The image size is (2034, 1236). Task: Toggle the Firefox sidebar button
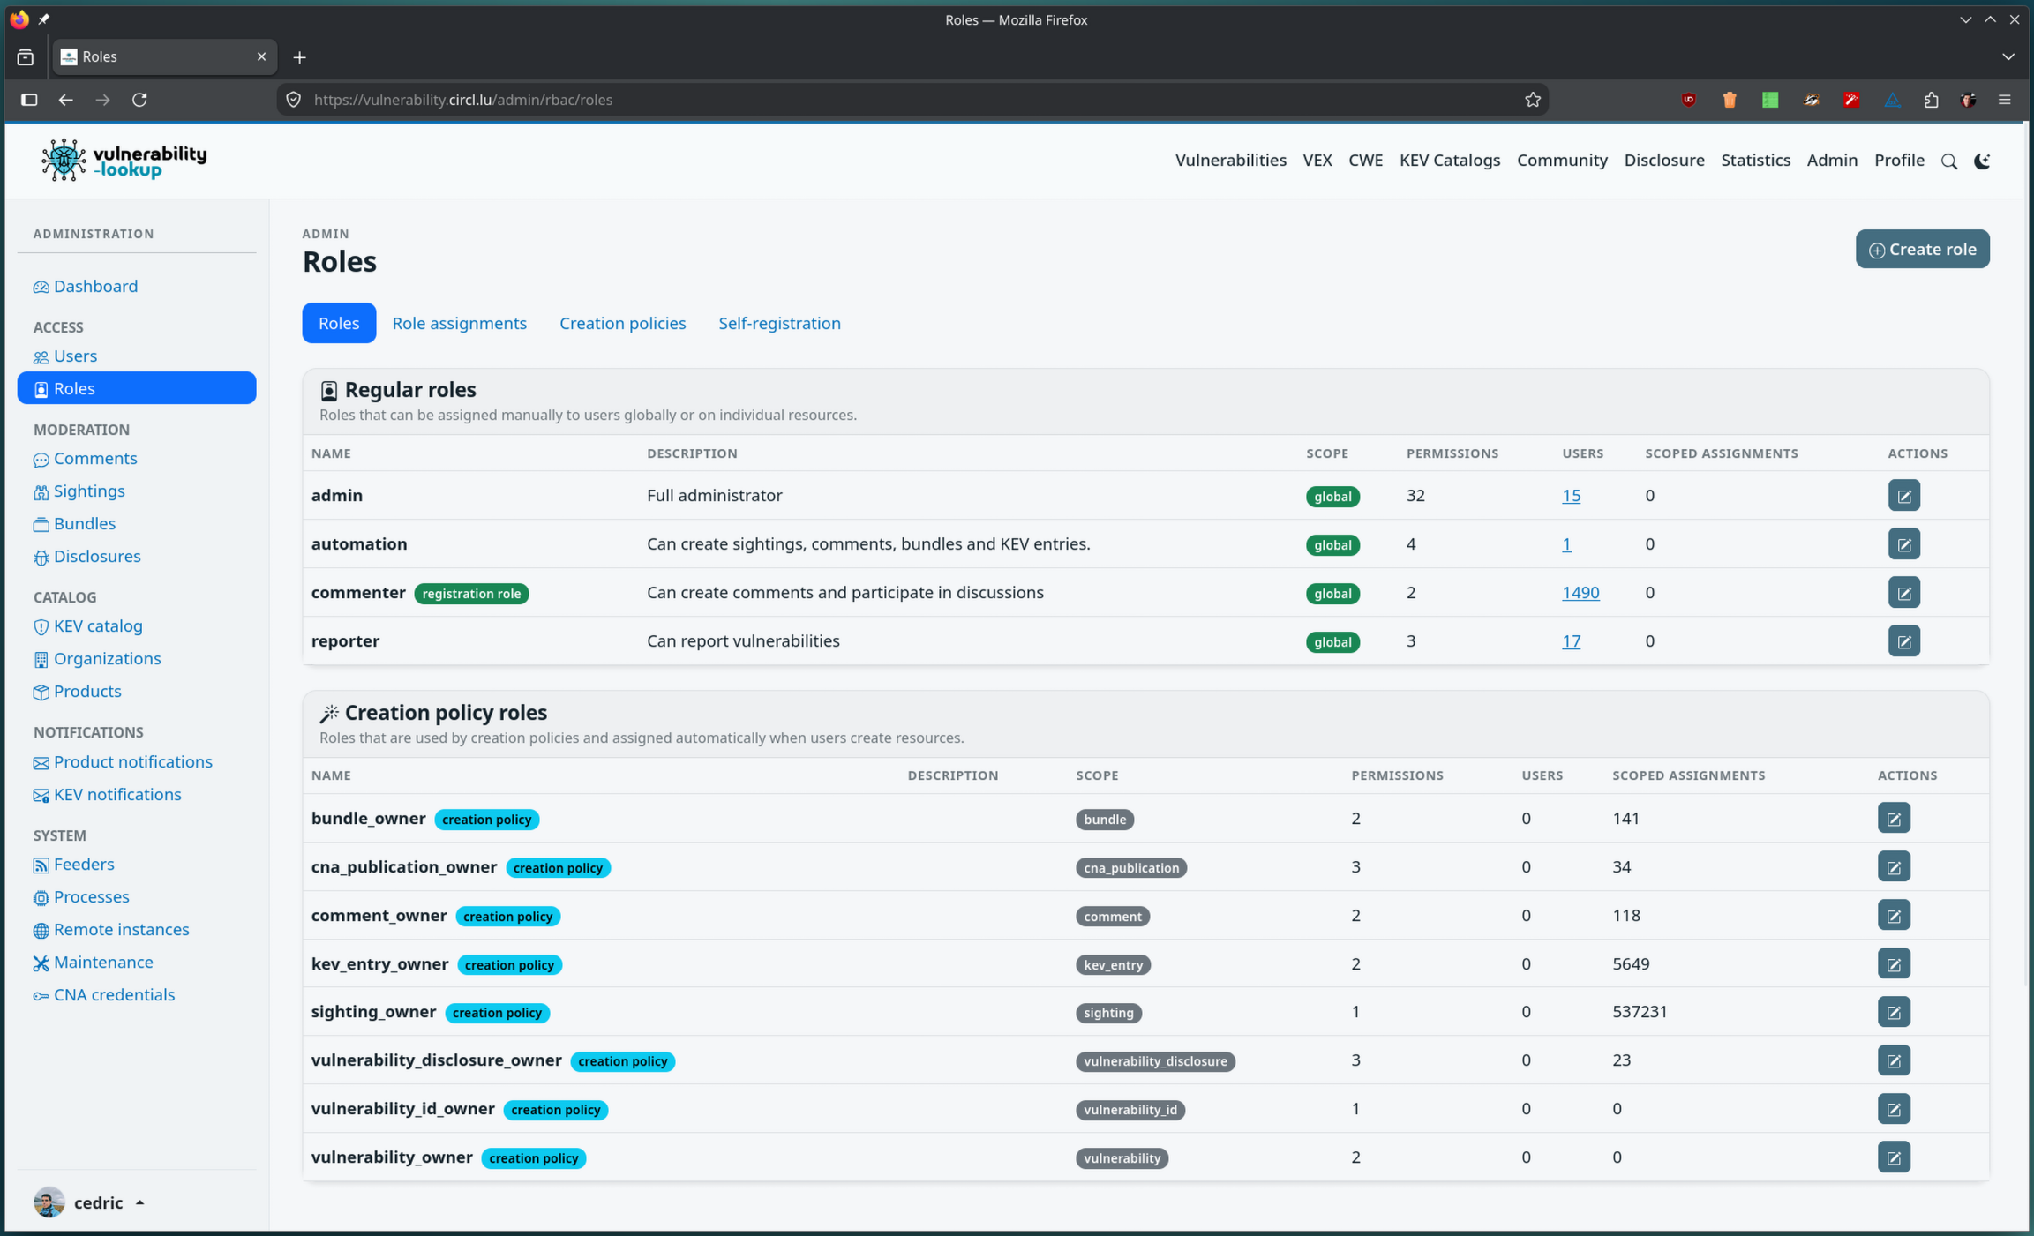coord(29,100)
